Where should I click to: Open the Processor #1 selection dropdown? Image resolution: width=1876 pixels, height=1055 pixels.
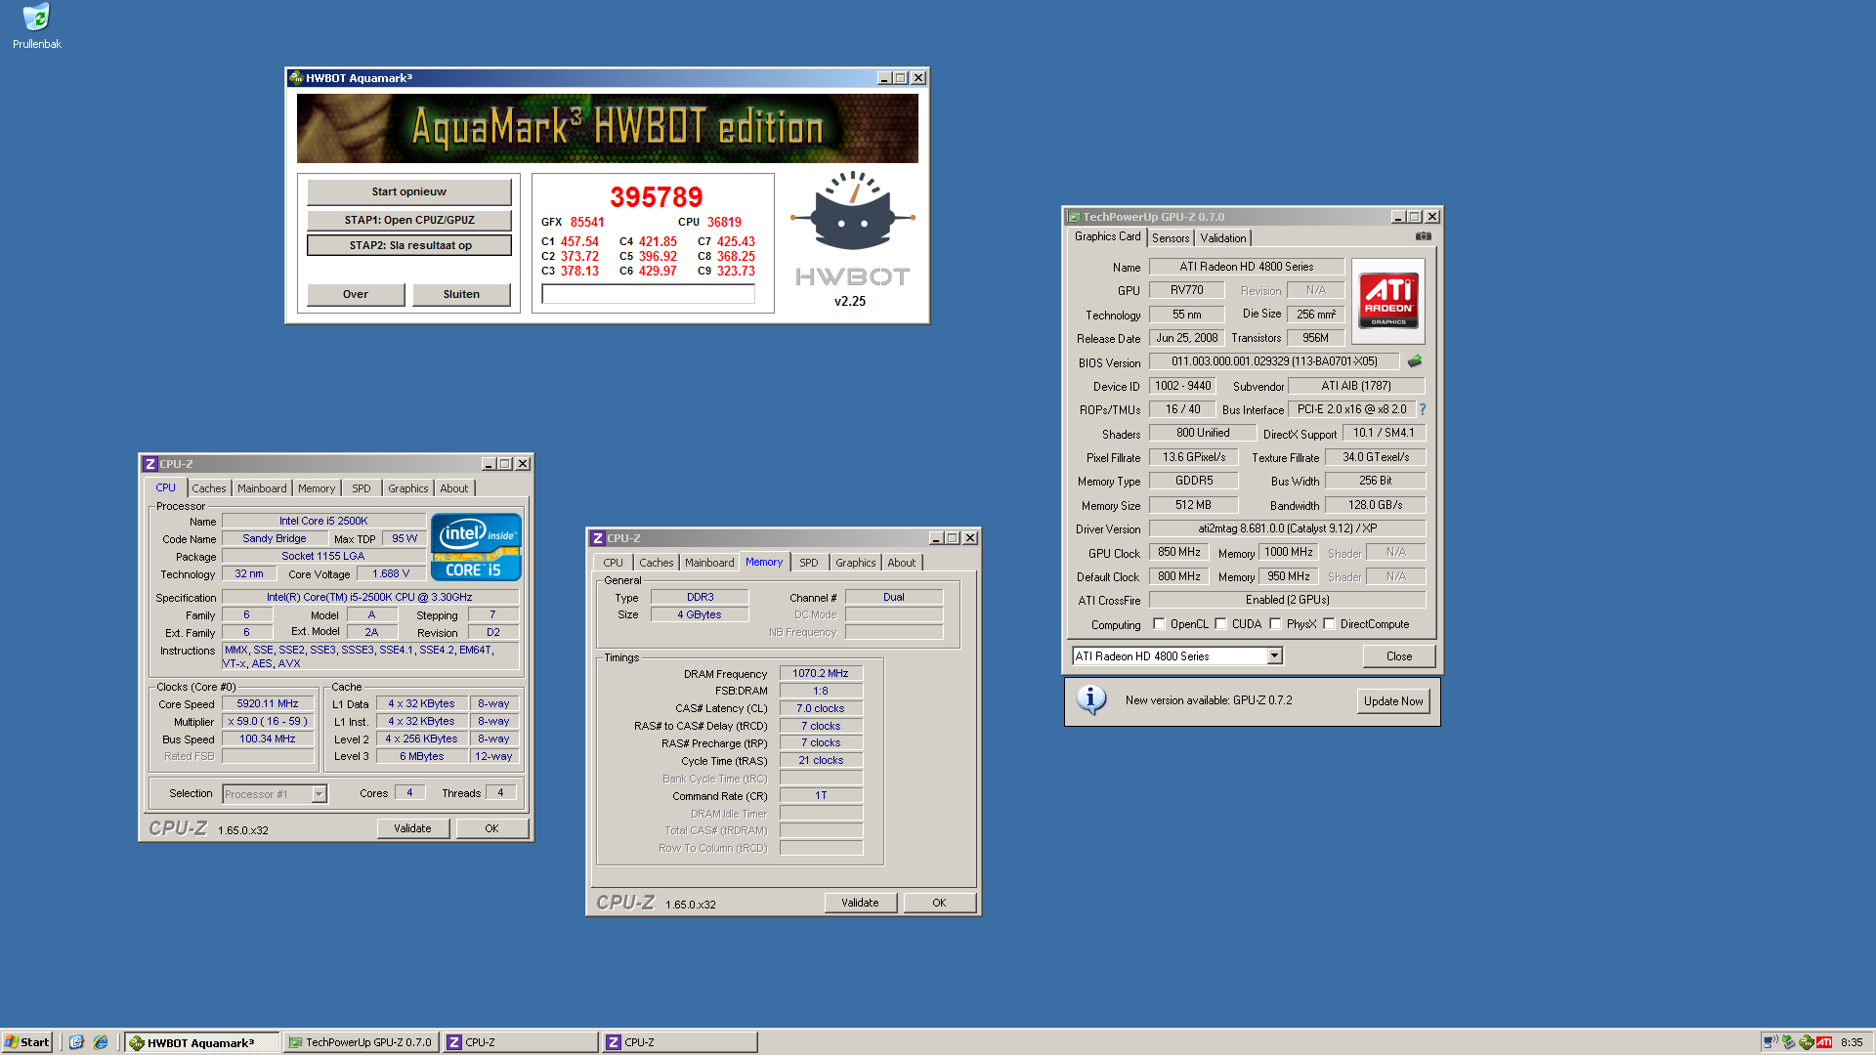(x=319, y=794)
